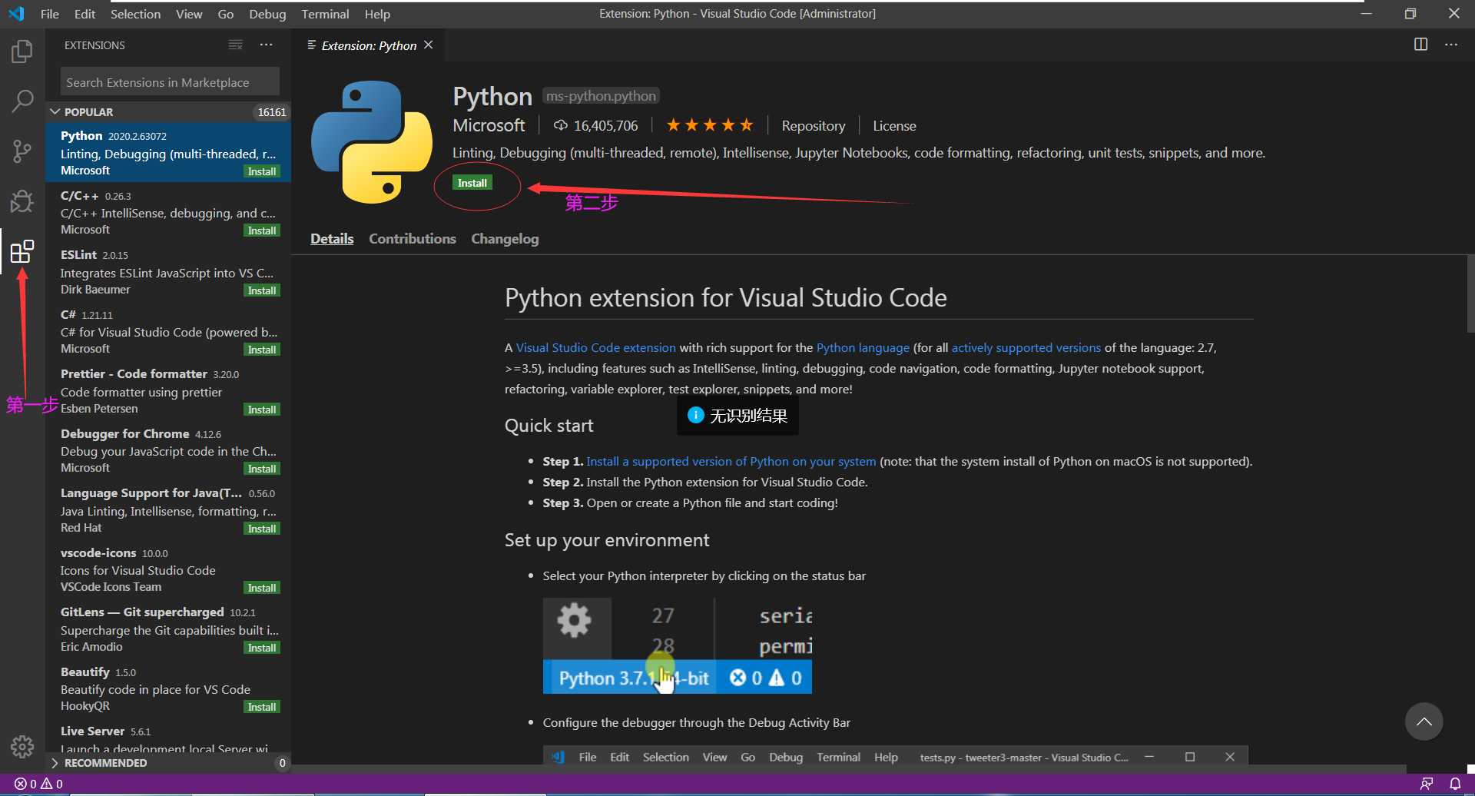Viewport: 1475px width, 796px height.
Task: Split the editor to the right
Action: [1420, 45]
